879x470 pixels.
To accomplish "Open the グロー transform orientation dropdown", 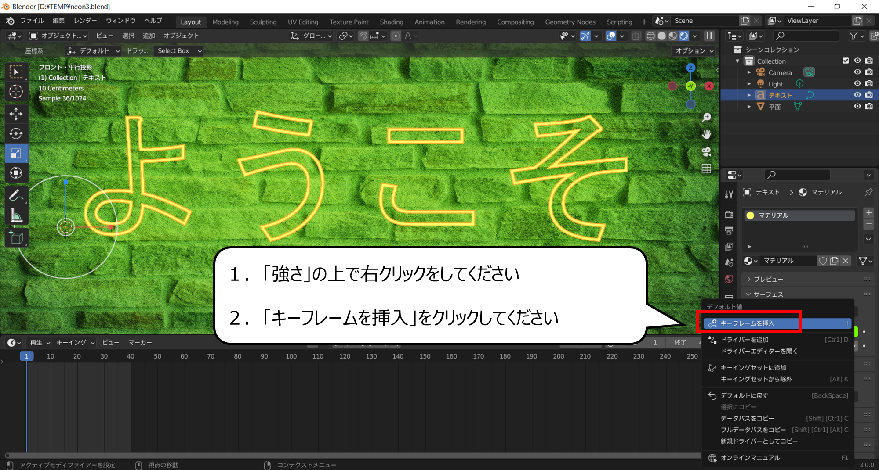I will coord(311,36).
